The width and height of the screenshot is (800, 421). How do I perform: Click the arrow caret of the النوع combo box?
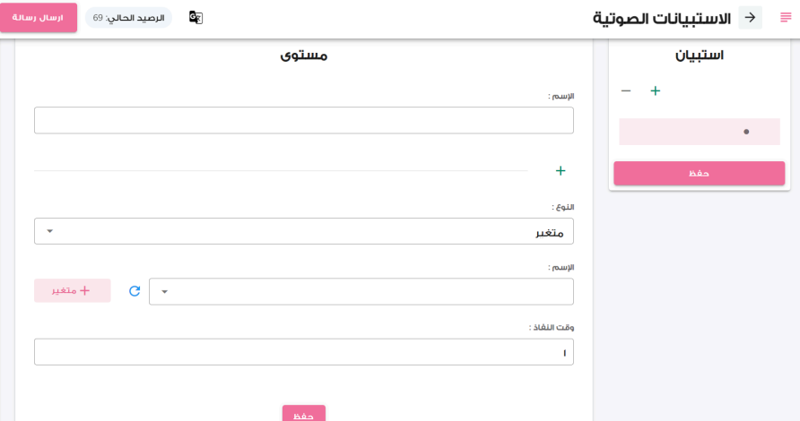49,231
